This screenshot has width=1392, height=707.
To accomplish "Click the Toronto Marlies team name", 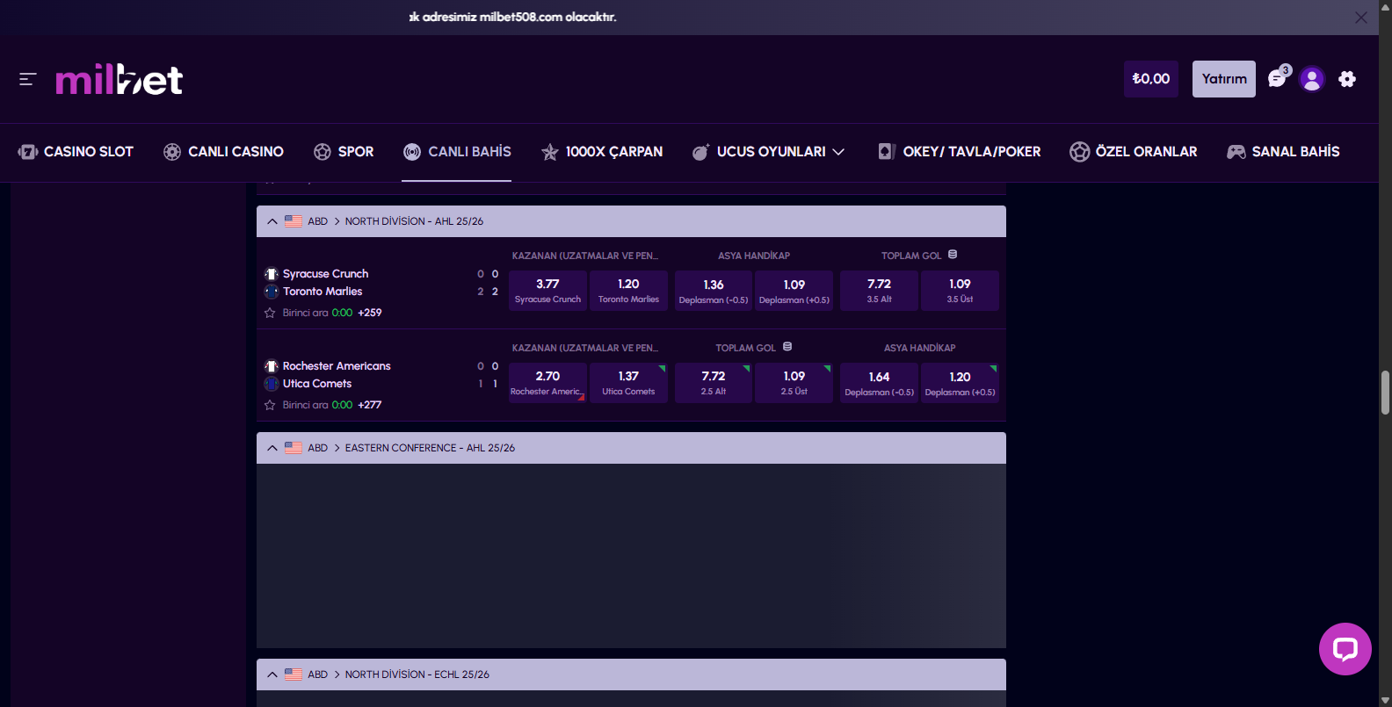I will 323,292.
